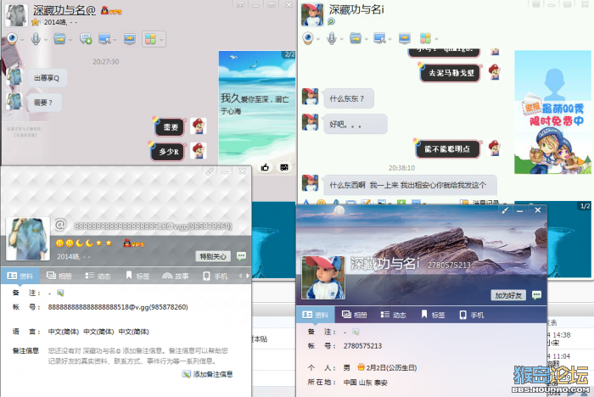Screen dimensions: 594x397
Task: Open apps grid icon in right chat
Action: click(x=425, y=38)
